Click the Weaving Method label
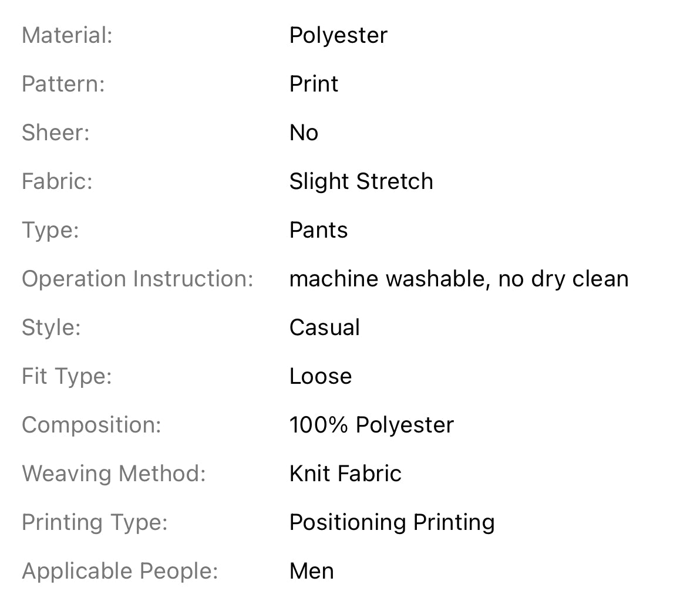Viewport: 687px width, 598px height. coord(114,474)
